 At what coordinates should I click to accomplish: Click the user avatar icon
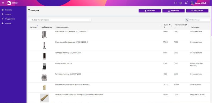192,3
